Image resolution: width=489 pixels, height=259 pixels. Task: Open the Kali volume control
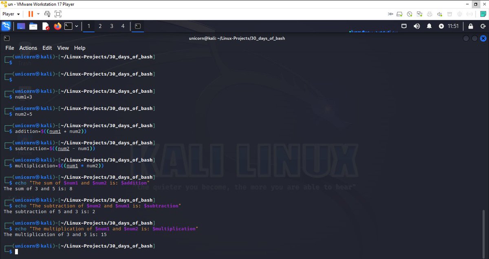pos(417,26)
